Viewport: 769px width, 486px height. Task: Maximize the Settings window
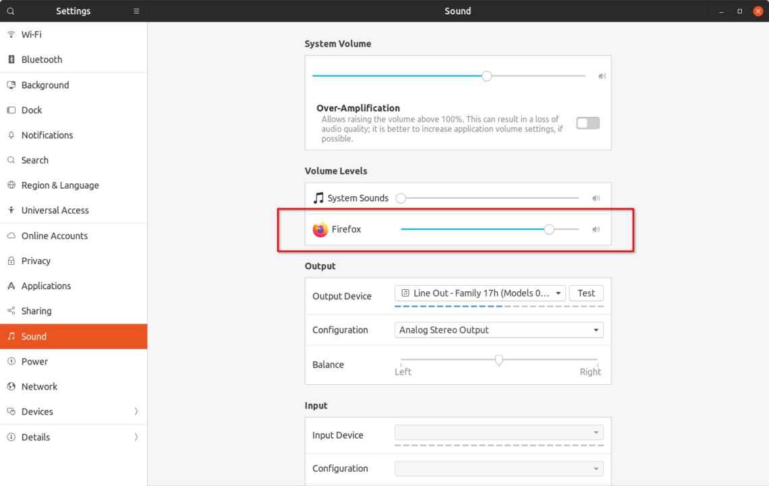[x=739, y=11]
